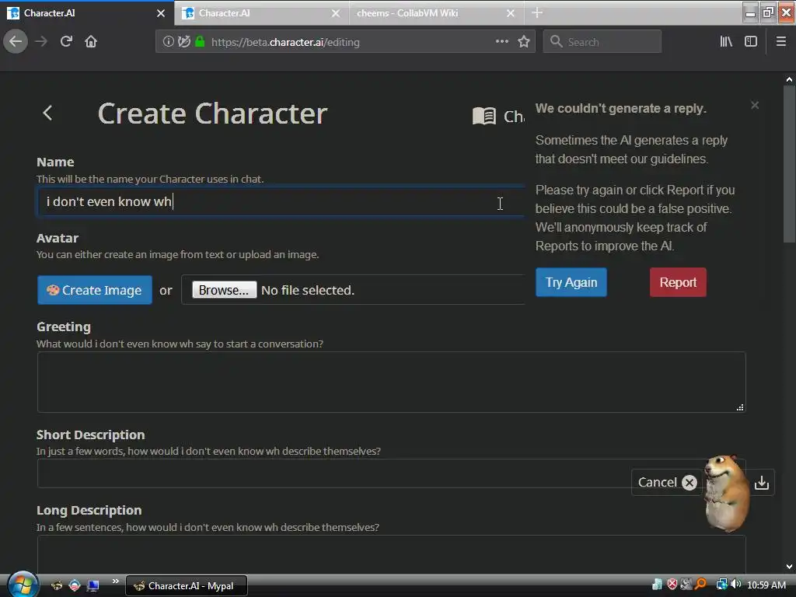Click the download icon near Cancel
This screenshot has width=796, height=597.
(x=762, y=482)
